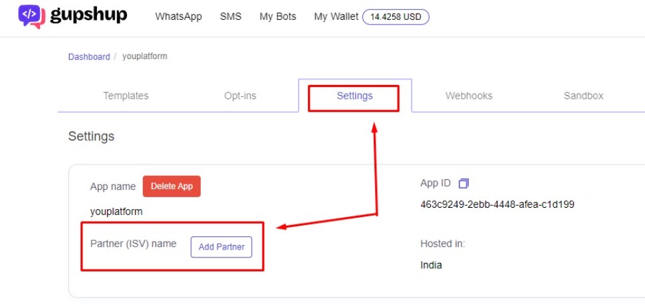Select My Wallet in the header

pos(336,17)
